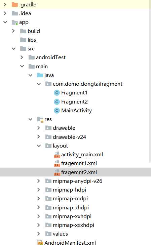Expand the build folder
Image resolution: width=151 pixels, height=245 pixels.
[x=13, y=31]
